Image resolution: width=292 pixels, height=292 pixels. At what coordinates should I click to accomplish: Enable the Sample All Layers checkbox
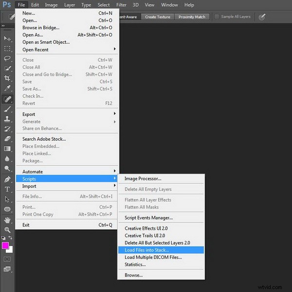[x=217, y=17]
